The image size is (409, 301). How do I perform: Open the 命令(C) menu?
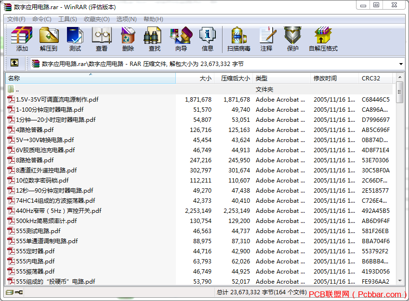(x=42, y=19)
